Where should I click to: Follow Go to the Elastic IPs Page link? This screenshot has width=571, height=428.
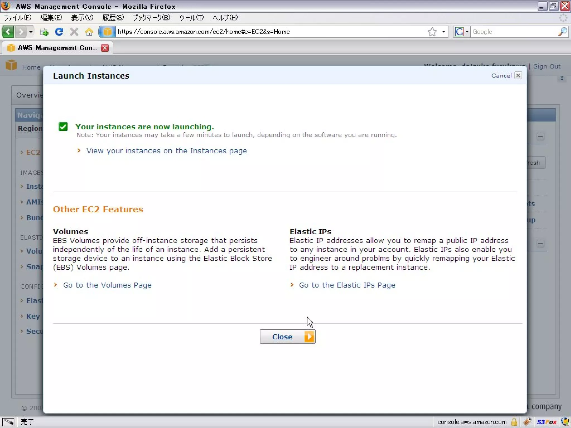(347, 285)
